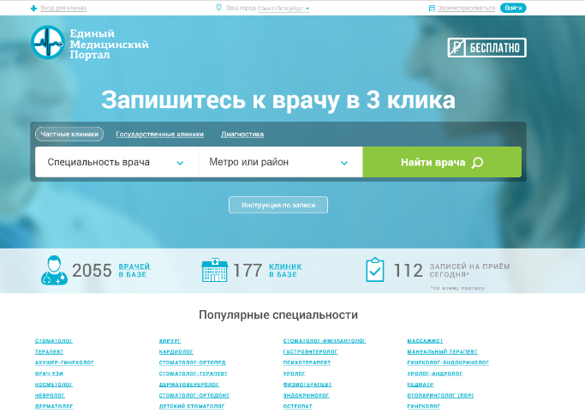Click the Войти button
585x419 pixels.
click(x=513, y=8)
